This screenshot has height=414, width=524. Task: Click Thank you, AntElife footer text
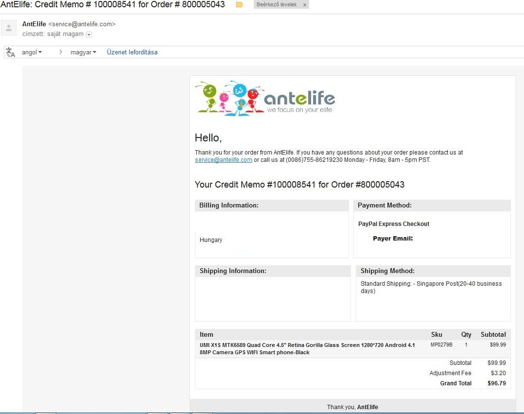click(x=352, y=407)
